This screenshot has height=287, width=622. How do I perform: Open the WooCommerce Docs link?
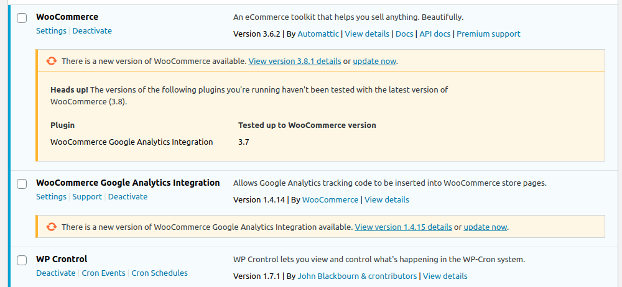click(404, 34)
